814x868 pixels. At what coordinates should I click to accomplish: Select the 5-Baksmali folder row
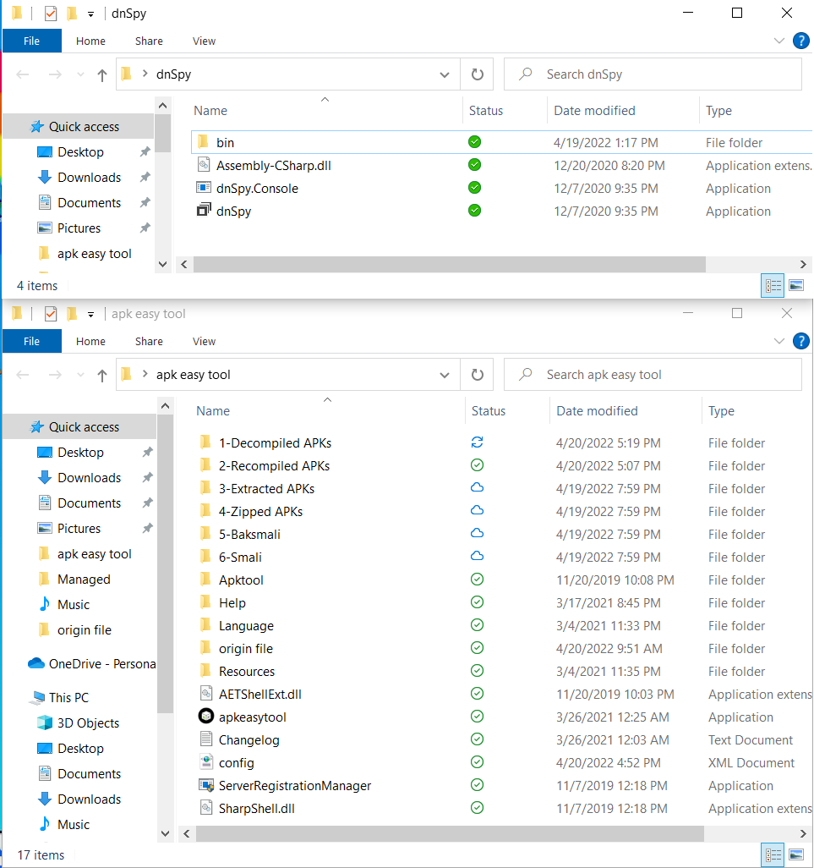503,534
